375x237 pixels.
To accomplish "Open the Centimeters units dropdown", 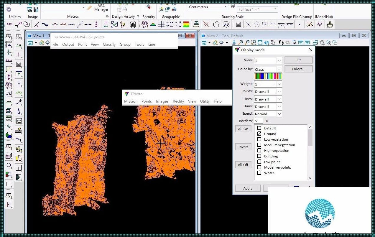I will [x=208, y=7].
